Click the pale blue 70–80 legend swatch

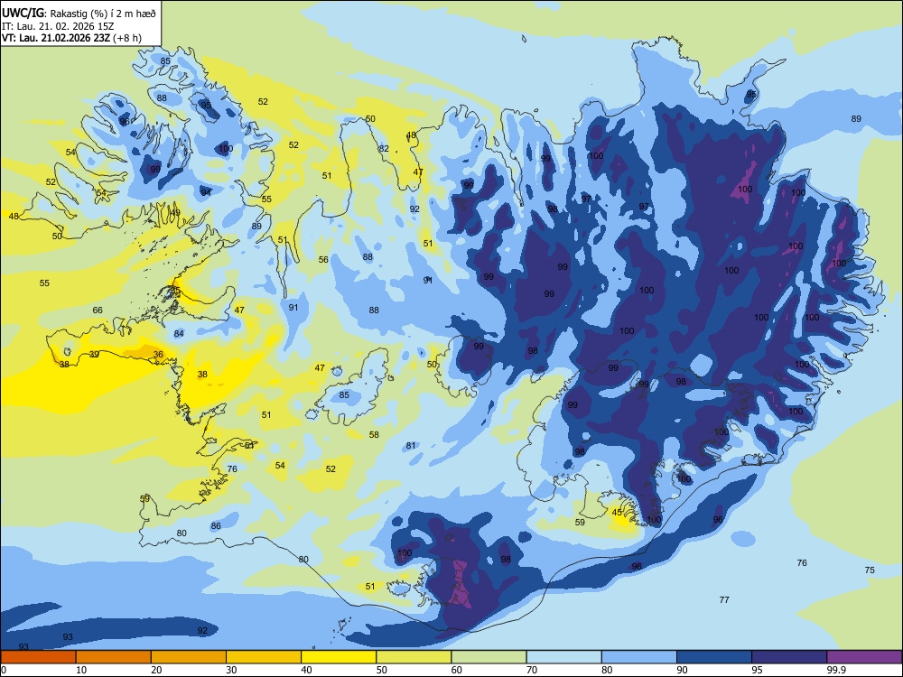(563, 657)
